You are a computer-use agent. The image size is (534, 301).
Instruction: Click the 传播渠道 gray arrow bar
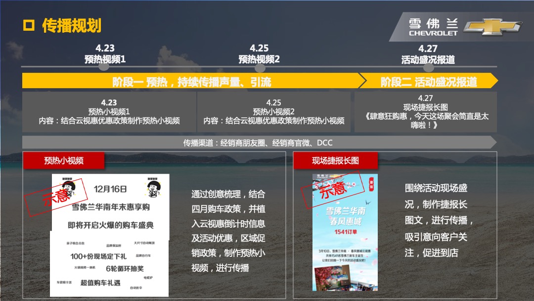point(257,143)
